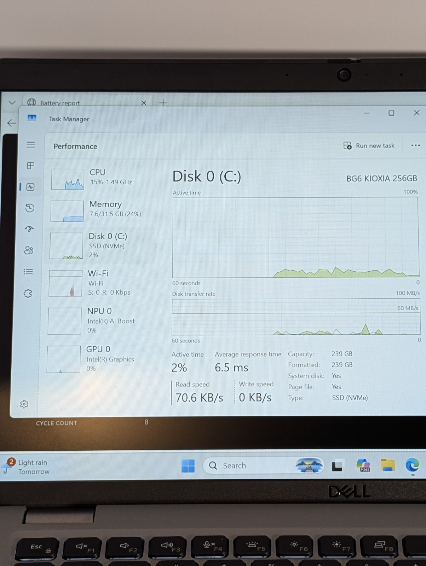Open the three-dot more options menu
This screenshot has width=426, height=566.
[x=415, y=145]
